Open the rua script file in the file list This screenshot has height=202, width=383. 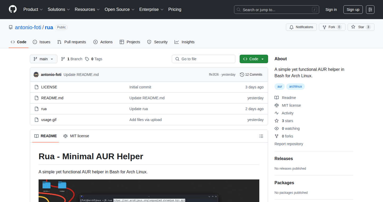44,109
